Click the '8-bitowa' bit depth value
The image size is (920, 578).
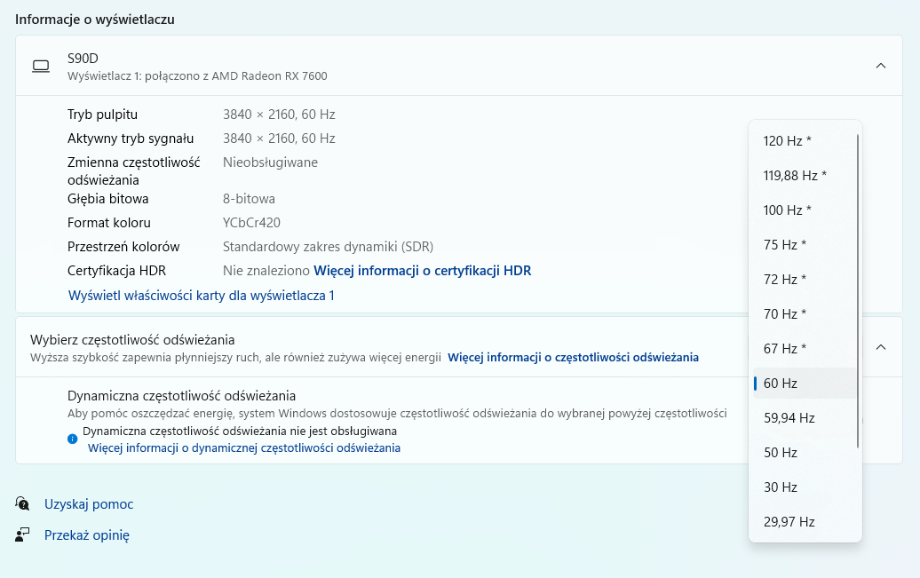coord(249,199)
